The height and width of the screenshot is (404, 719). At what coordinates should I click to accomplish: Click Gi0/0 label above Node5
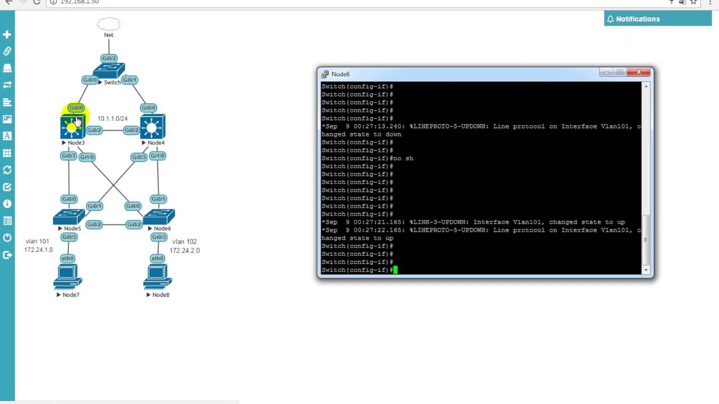coord(69,199)
